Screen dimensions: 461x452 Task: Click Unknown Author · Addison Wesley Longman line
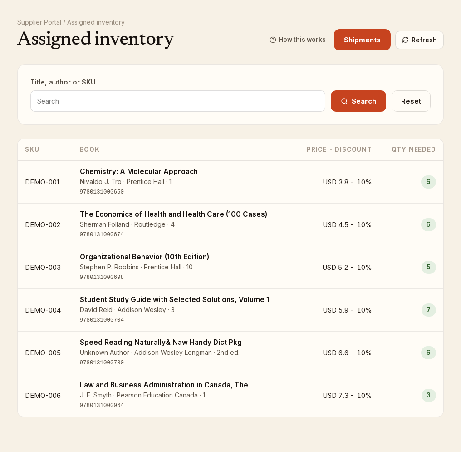coord(160,353)
